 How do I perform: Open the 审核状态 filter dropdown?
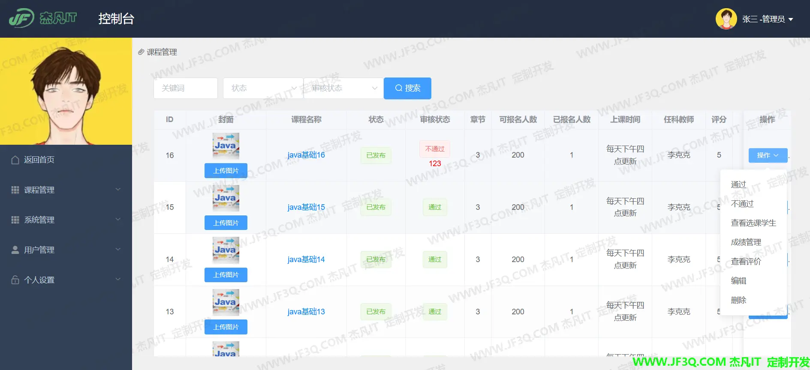(x=343, y=88)
